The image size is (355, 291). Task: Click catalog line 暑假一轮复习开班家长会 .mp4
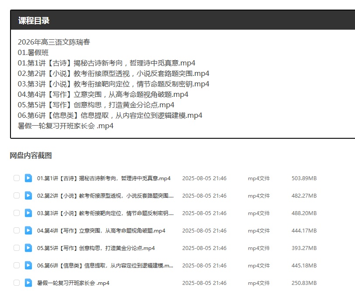[x=66, y=126]
